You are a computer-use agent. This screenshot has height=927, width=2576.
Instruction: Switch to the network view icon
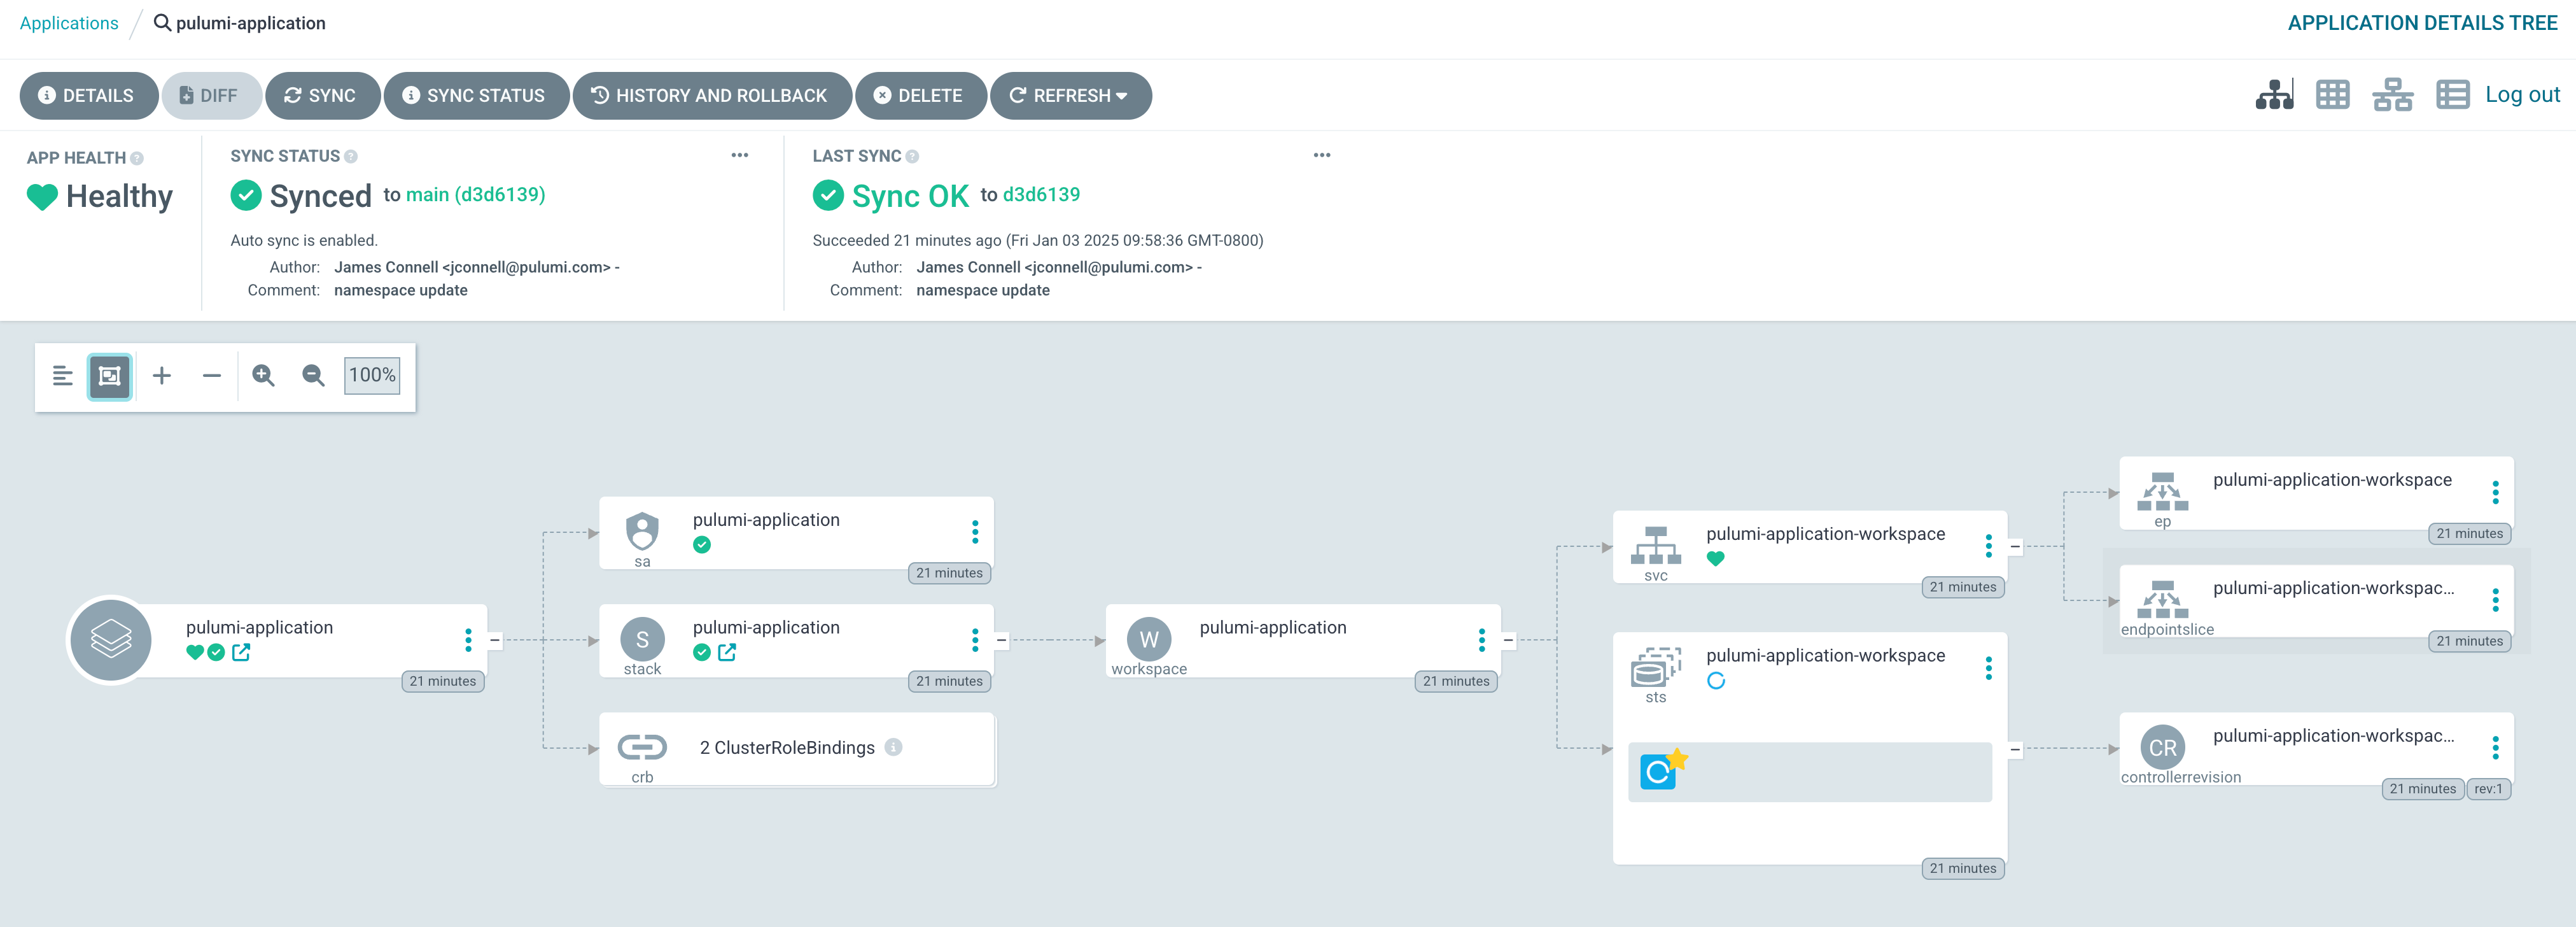pyautogui.click(x=2392, y=95)
